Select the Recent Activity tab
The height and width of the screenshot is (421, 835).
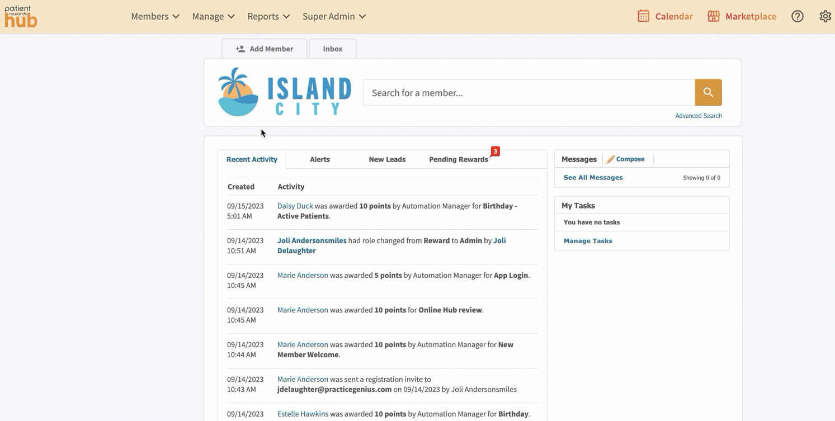(252, 159)
